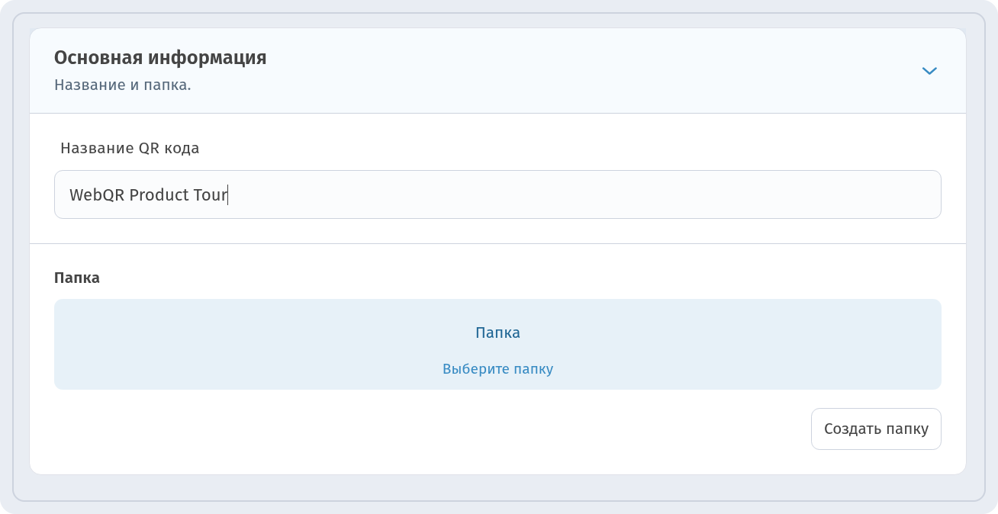Click the bold Папка section label
The image size is (998, 514).
[x=77, y=278]
